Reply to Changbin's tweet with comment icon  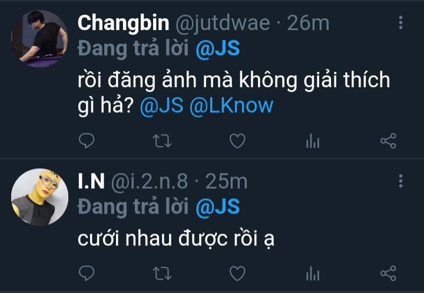coord(87,141)
